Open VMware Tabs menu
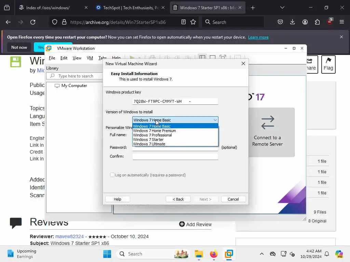This screenshot has width=350, height=262. (x=102, y=58)
